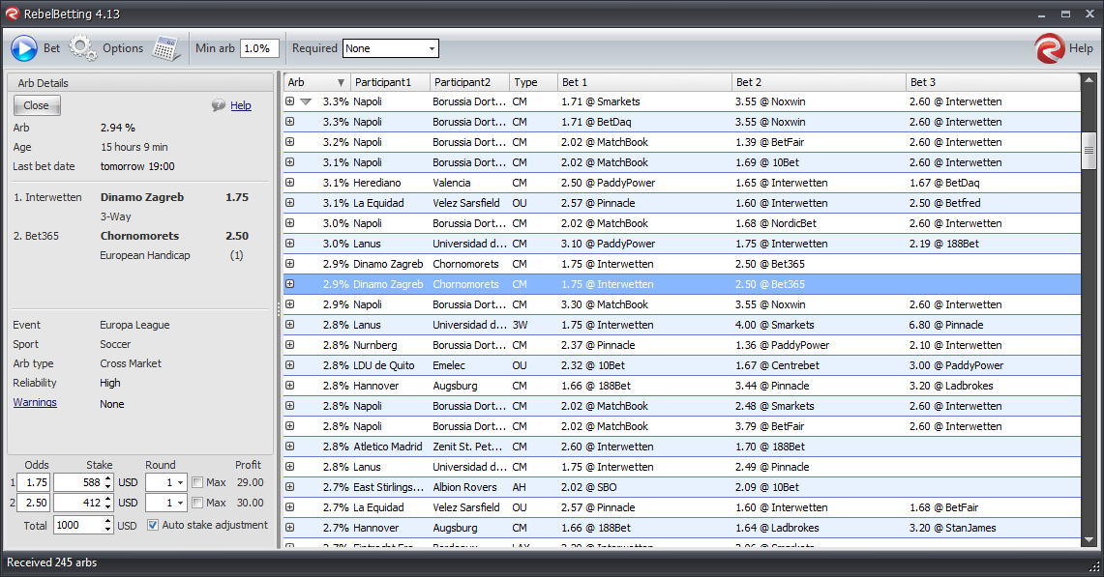Click the bet 2 odds field 2.50
Image resolution: width=1104 pixels, height=577 pixels.
(x=34, y=504)
